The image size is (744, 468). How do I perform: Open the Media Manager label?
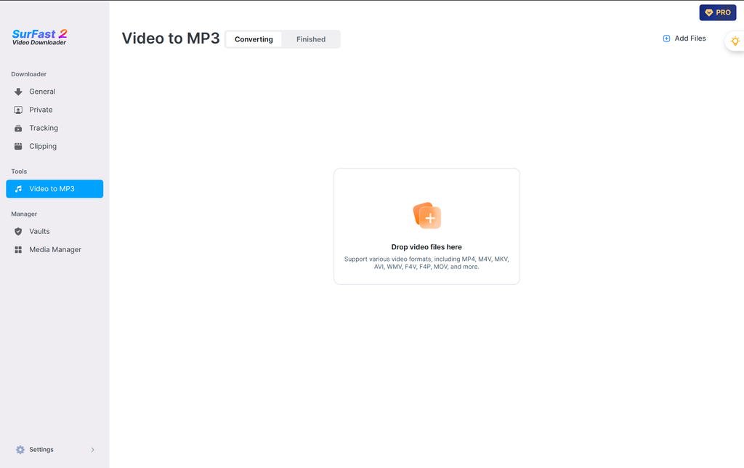[x=55, y=250]
